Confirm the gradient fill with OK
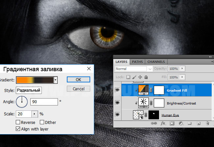The height and width of the screenshot is (147, 214). tap(78, 79)
